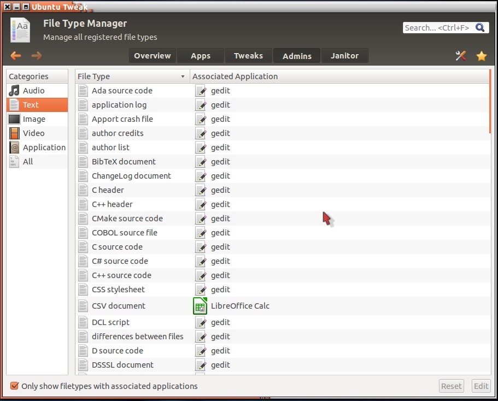Select the 'author credits' row

click(x=283, y=133)
